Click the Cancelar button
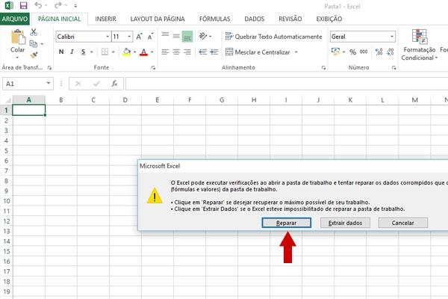 403,223
